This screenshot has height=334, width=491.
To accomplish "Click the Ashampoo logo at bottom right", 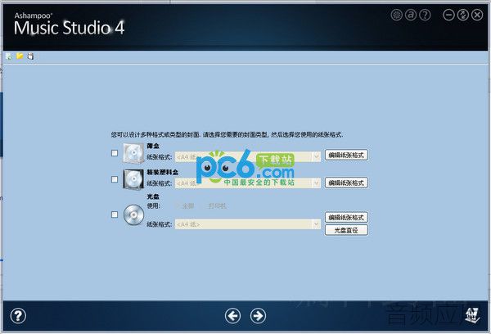I will [472, 315].
